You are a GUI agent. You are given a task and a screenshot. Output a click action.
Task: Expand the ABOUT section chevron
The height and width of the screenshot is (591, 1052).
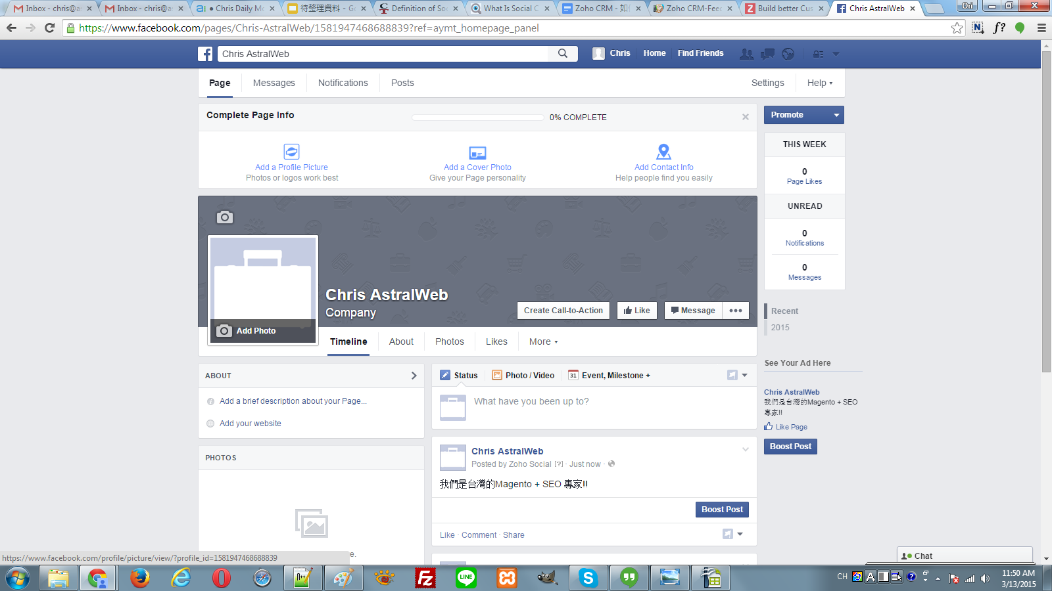point(414,376)
